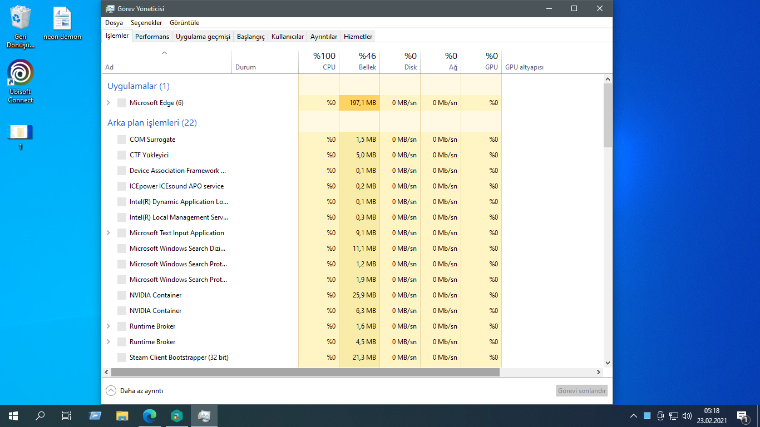Click the Task Manager taskbar icon
760x427 pixels.
204,415
